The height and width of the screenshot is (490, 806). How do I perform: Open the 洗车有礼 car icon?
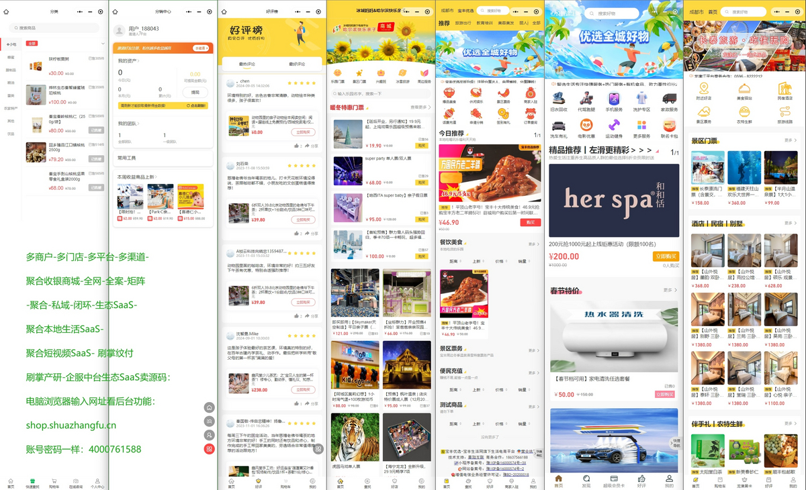pos(559,126)
